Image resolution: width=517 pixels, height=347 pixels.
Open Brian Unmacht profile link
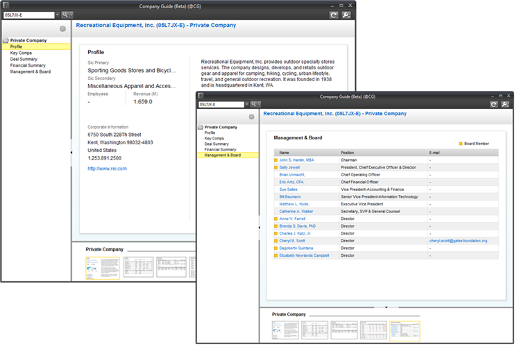click(291, 174)
